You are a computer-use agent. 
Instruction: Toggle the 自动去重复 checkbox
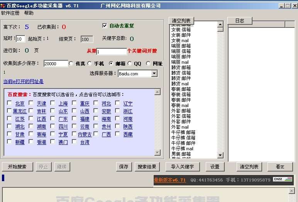tap(105, 25)
